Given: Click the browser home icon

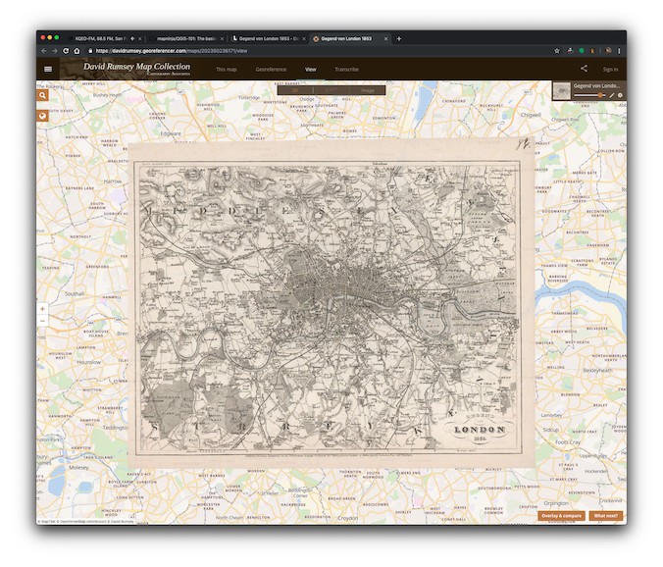Looking at the screenshot, I should pyautogui.click(x=76, y=51).
